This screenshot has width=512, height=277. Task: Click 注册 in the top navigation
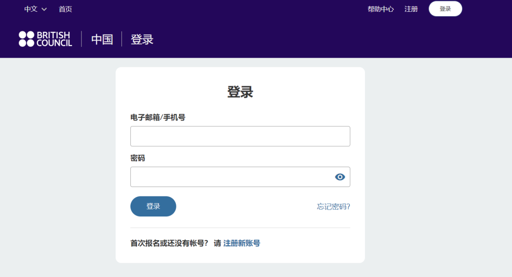(411, 9)
